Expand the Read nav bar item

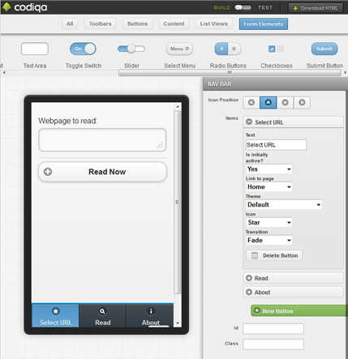point(293,278)
